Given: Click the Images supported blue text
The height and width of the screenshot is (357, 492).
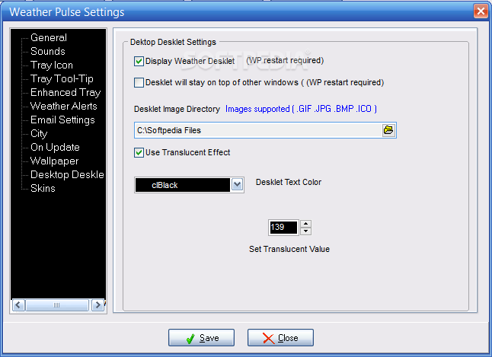Looking at the screenshot, I should pyautogui.click(x=301, y=109).
